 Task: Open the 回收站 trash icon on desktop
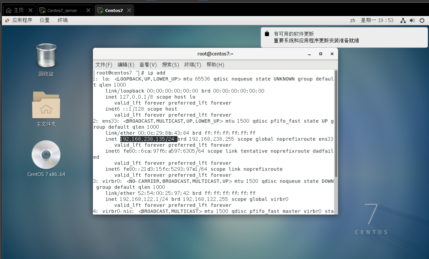(46, 56)
